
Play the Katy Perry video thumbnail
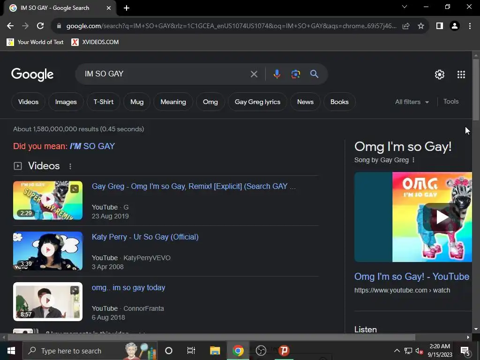click(48, 251)
